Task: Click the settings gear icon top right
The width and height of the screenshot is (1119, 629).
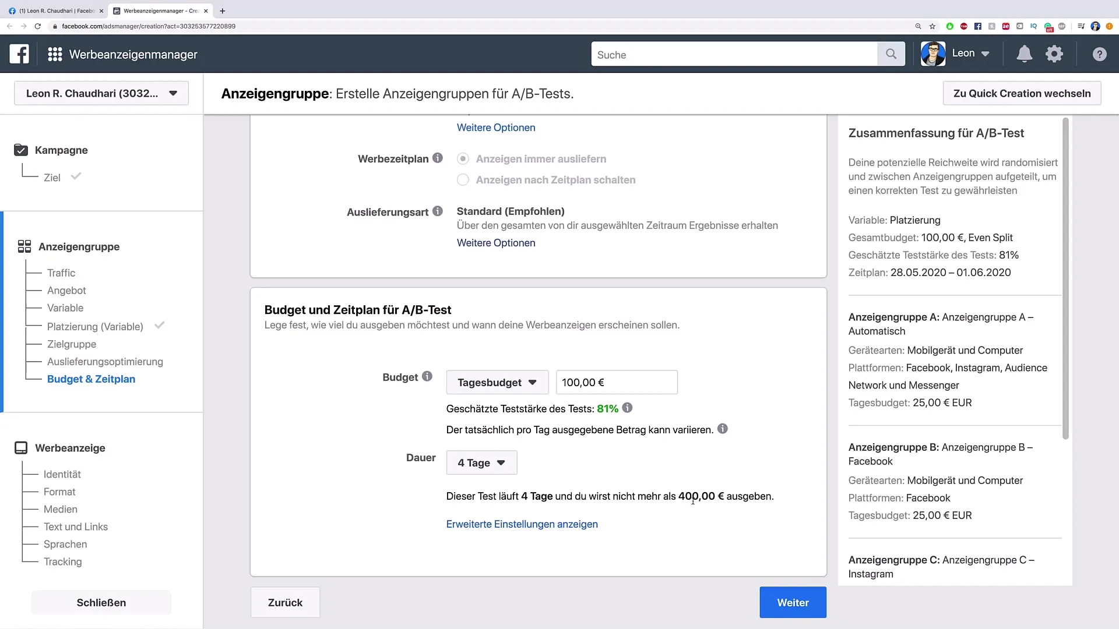Action: (x=1054, y=54)
